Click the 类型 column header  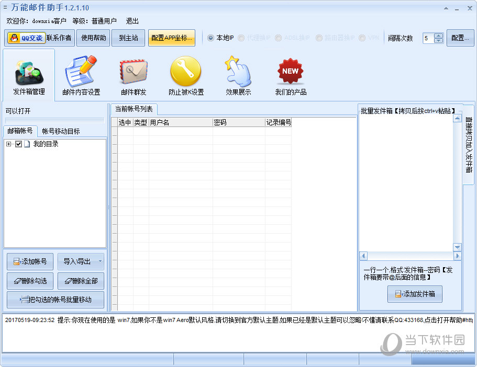click(x=141, y=122)
